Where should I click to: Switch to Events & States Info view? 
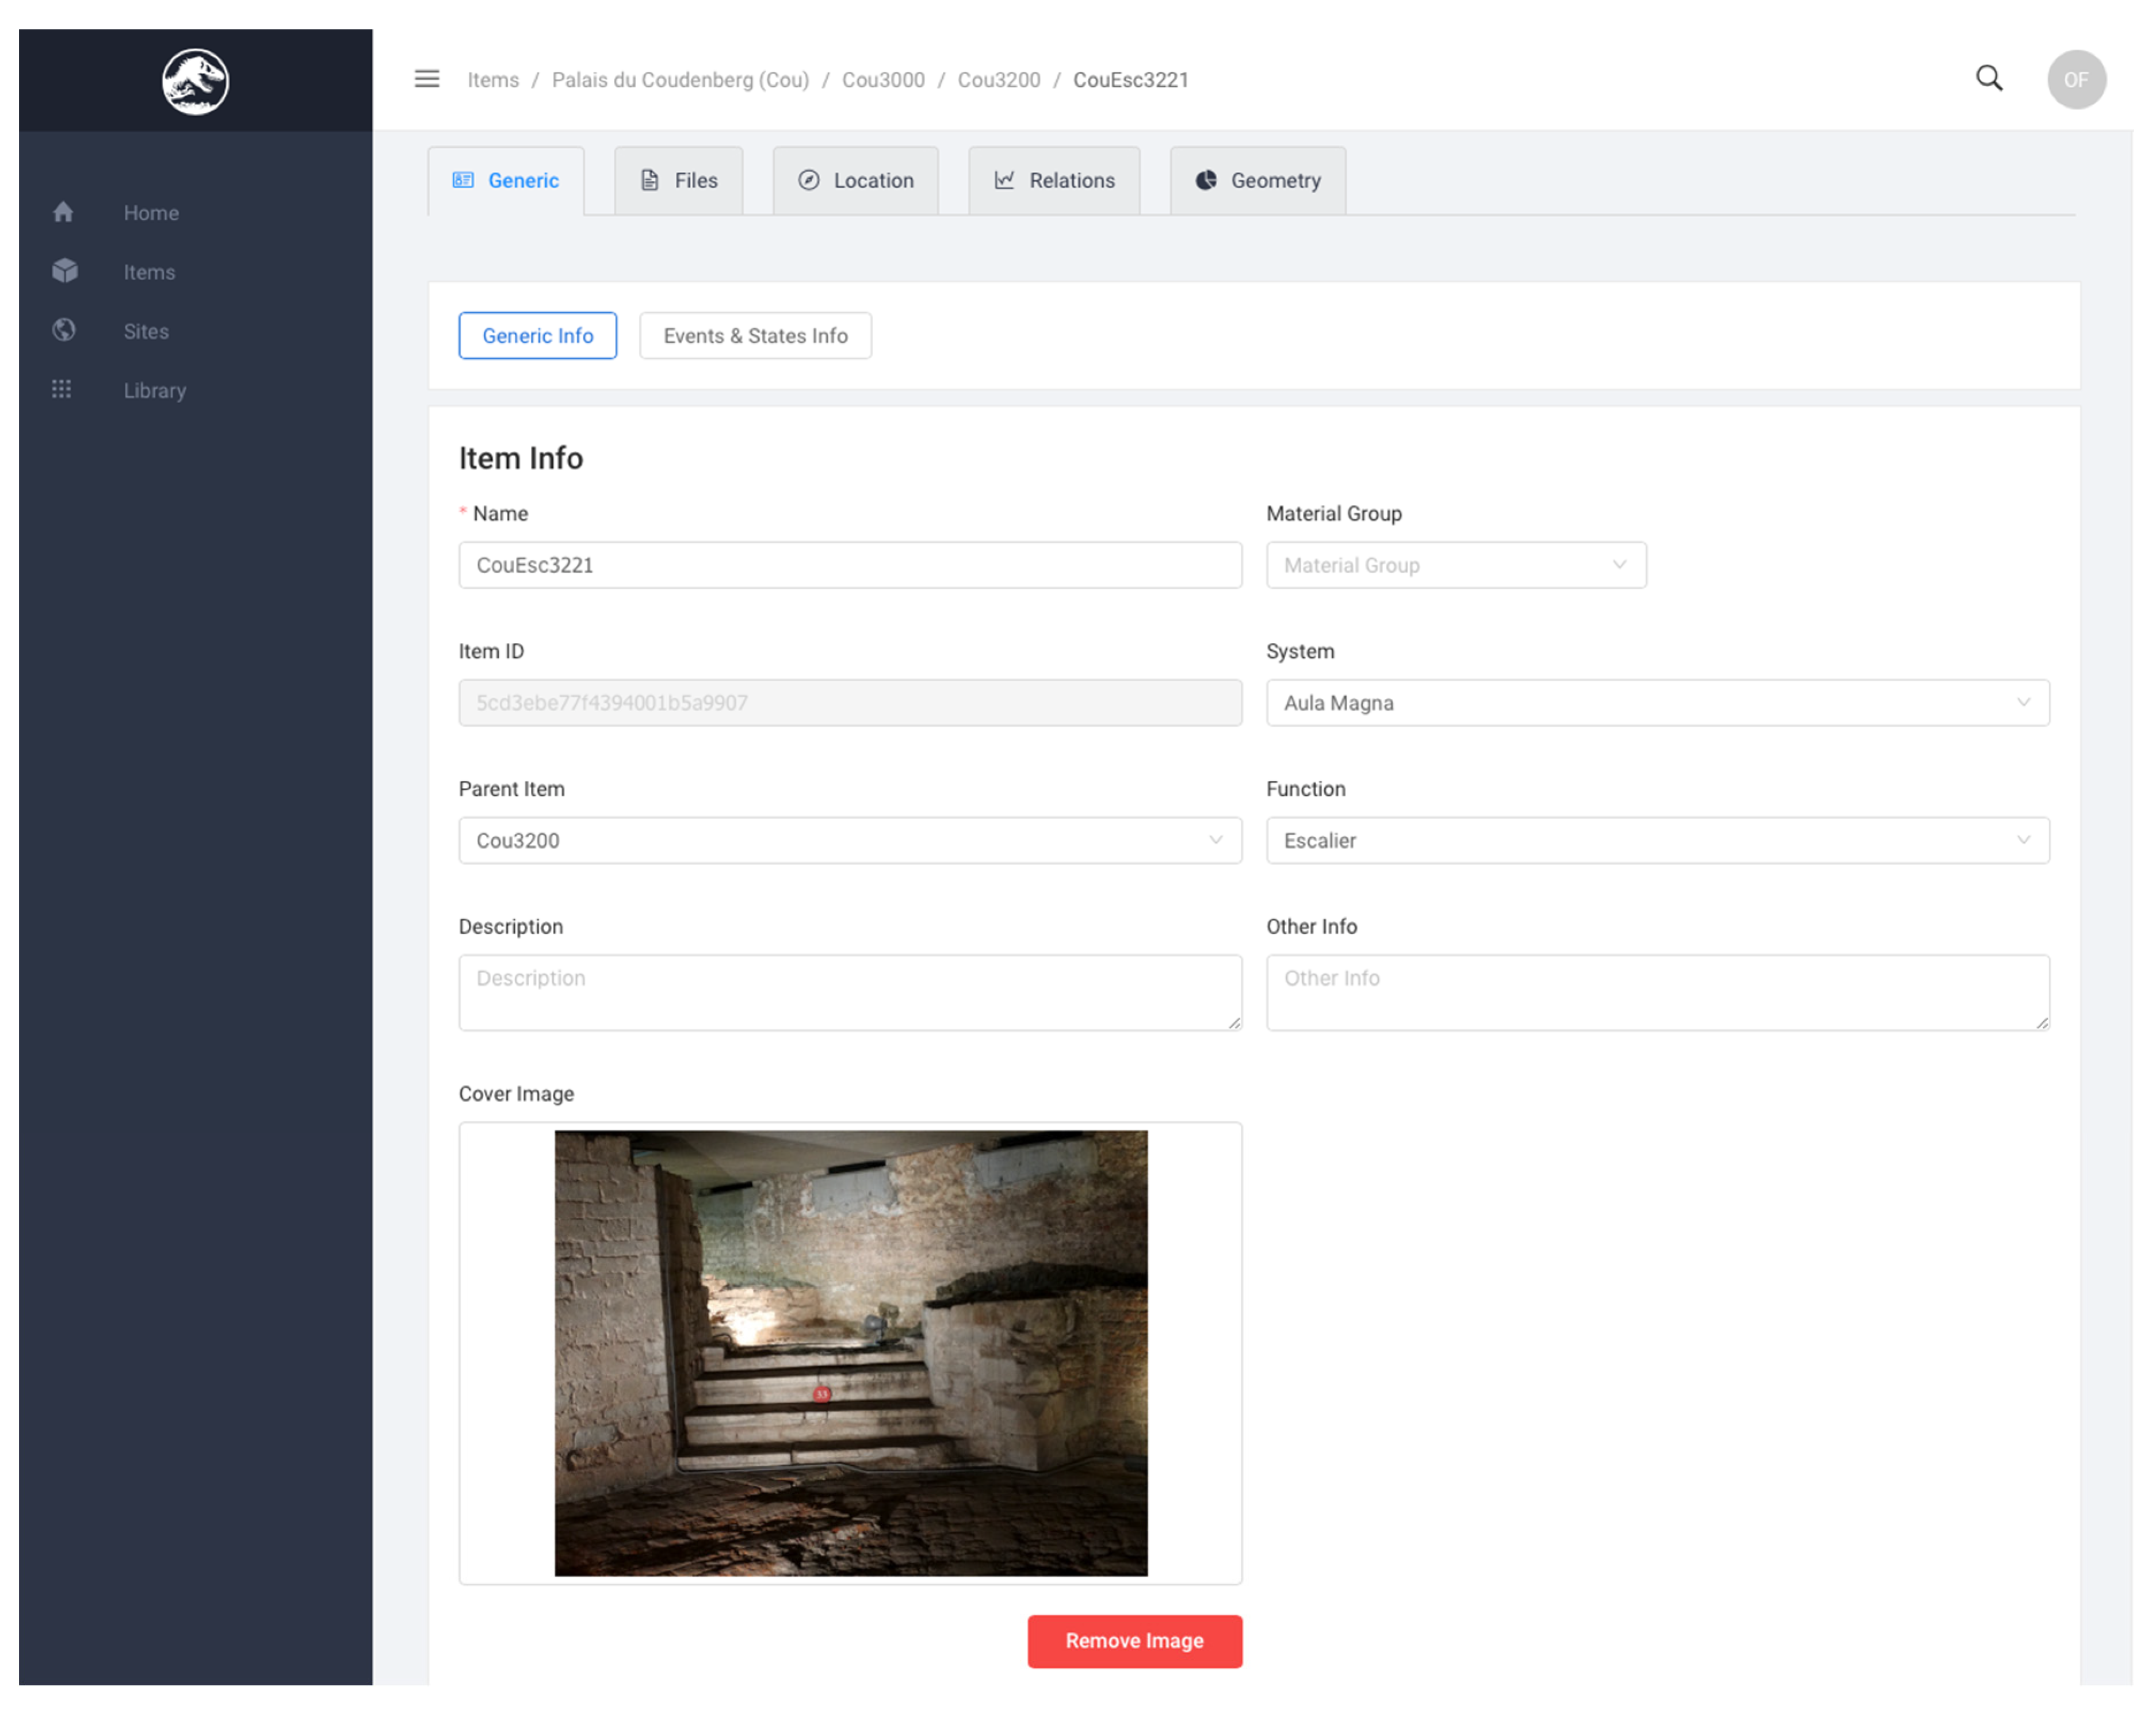pyautogui.click(x=755, y=336)
